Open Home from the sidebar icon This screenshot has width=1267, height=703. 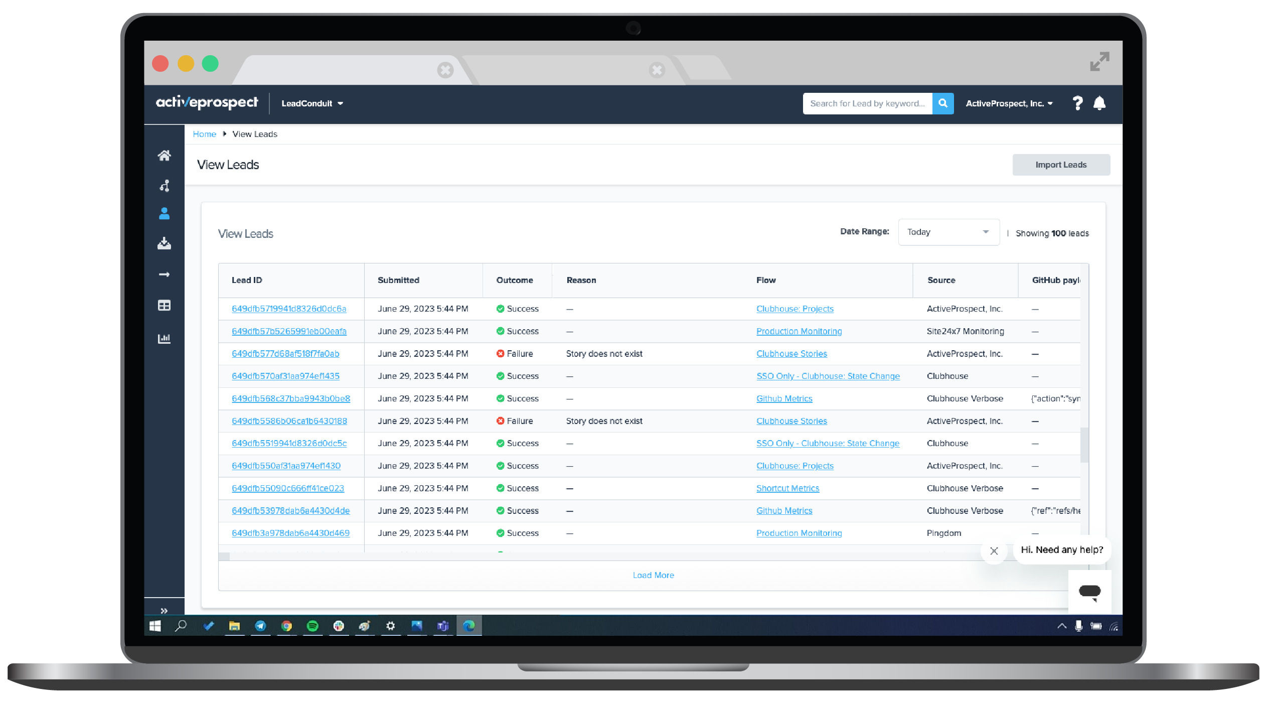[164, 156]
